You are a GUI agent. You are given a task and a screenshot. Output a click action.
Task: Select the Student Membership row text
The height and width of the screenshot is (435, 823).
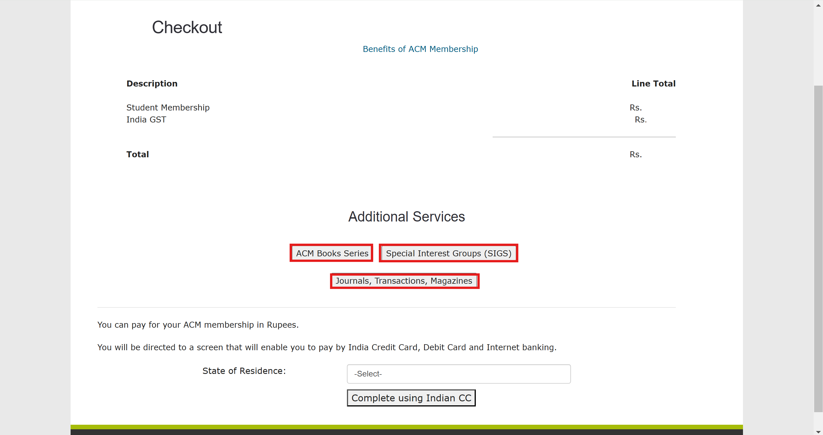click(x=168, y=108)
